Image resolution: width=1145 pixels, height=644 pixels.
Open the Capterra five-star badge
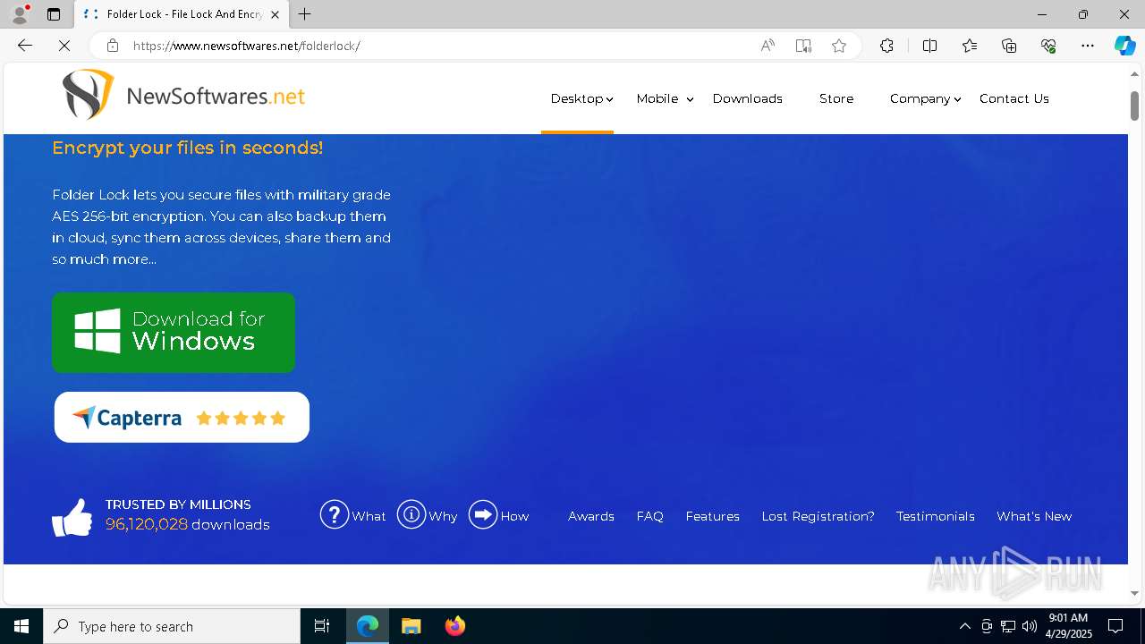coord(182,417)
